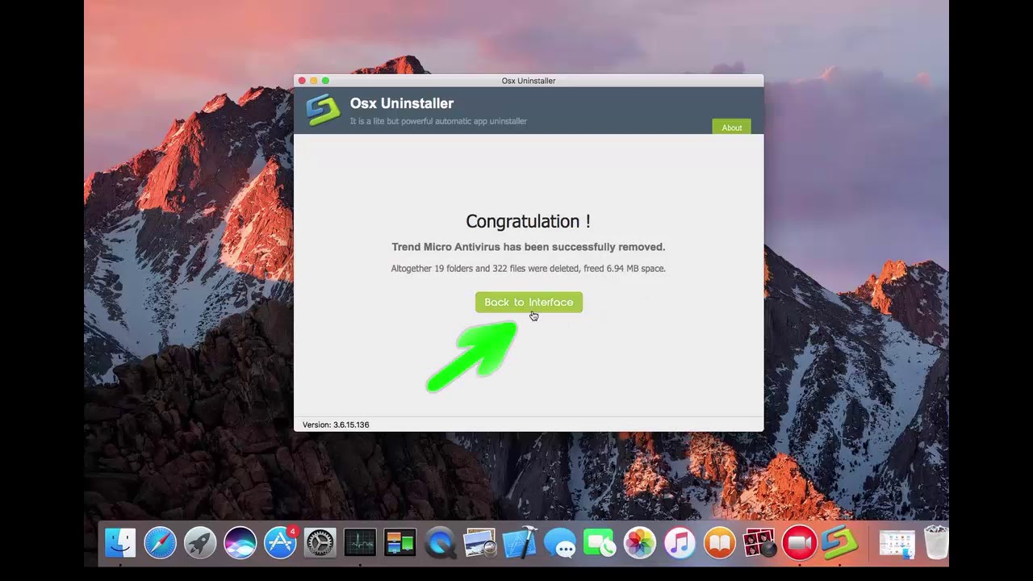Launch QuickTime Player from dock
The image size is (1033, 581).
[440, 543]
